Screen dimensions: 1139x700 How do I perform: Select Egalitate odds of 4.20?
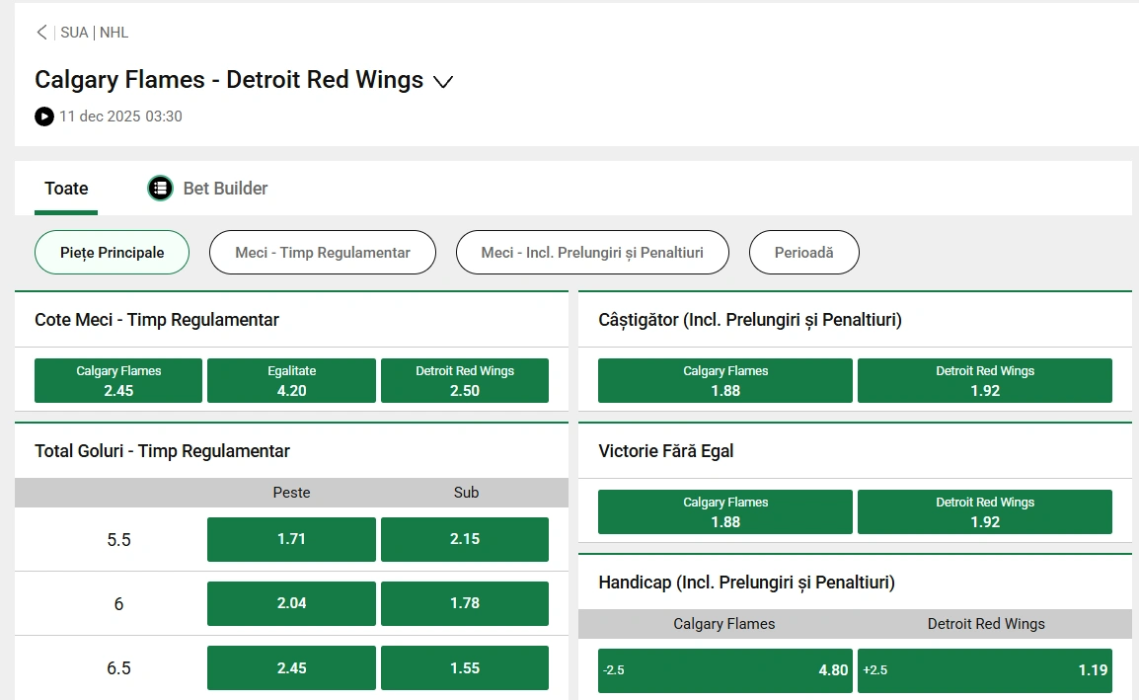[291, 380]
